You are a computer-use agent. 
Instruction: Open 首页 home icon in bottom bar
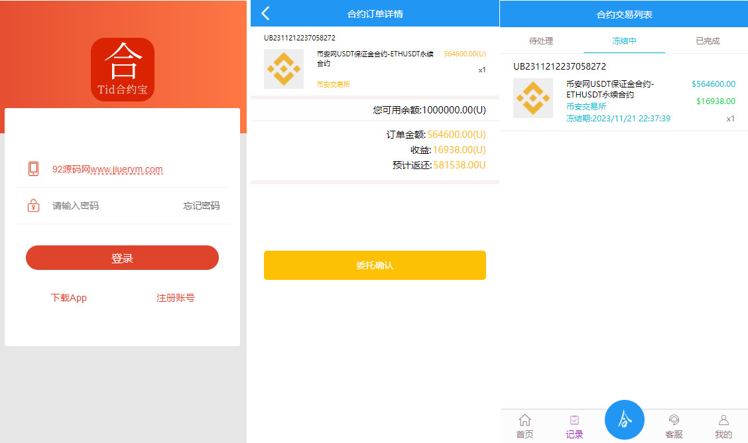coord(525,426)
